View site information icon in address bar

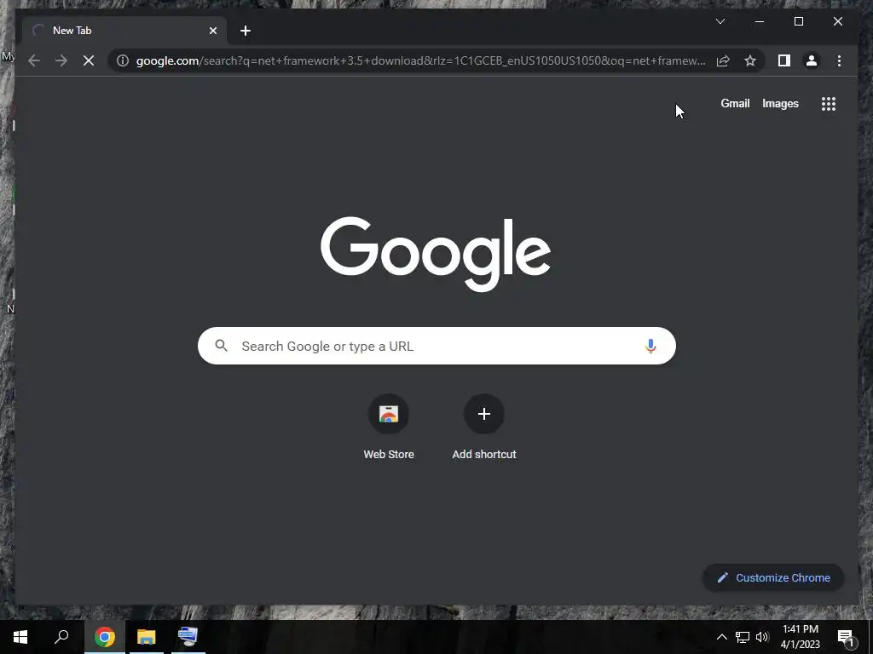pos(123,60)
